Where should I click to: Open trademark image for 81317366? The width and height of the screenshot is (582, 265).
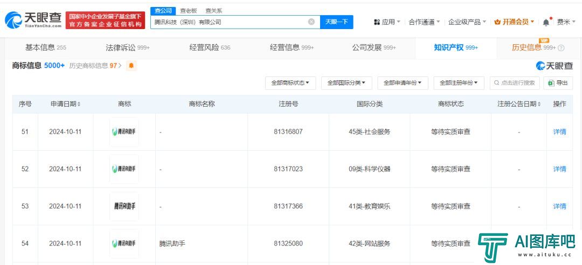tap(124, 206)
